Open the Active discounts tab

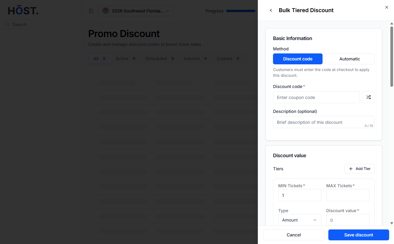point(126,59)
